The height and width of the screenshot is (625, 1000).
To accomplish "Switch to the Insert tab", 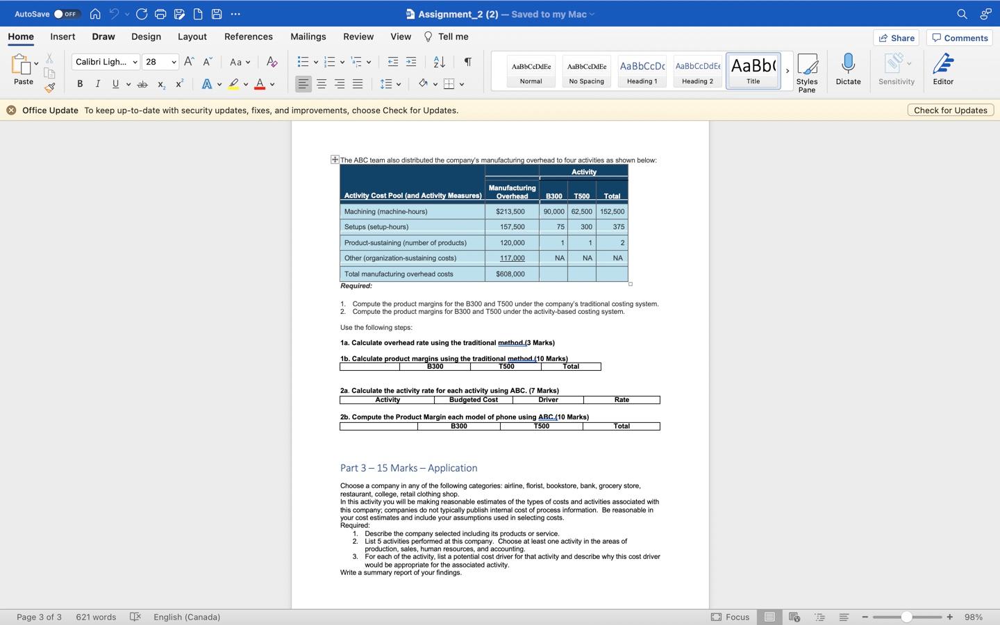I will point(62,37).
